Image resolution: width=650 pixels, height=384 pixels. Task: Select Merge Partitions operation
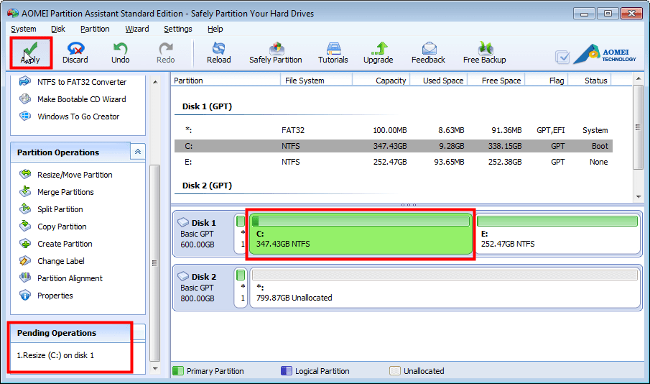(x=56, y=192)
